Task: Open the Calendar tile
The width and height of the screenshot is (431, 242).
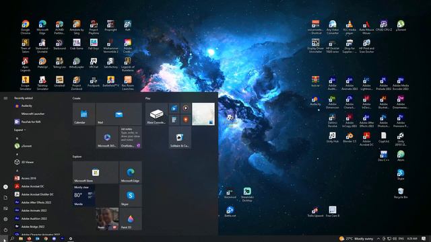Action: point(84,114)
